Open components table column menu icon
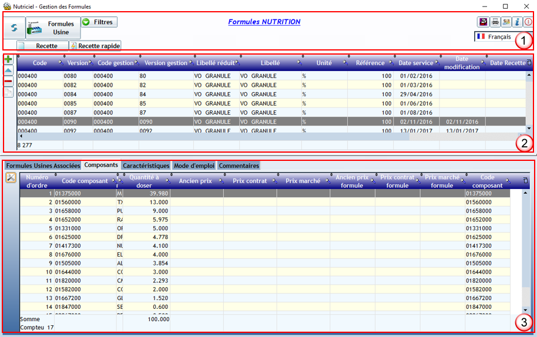 tap(526, 180)
